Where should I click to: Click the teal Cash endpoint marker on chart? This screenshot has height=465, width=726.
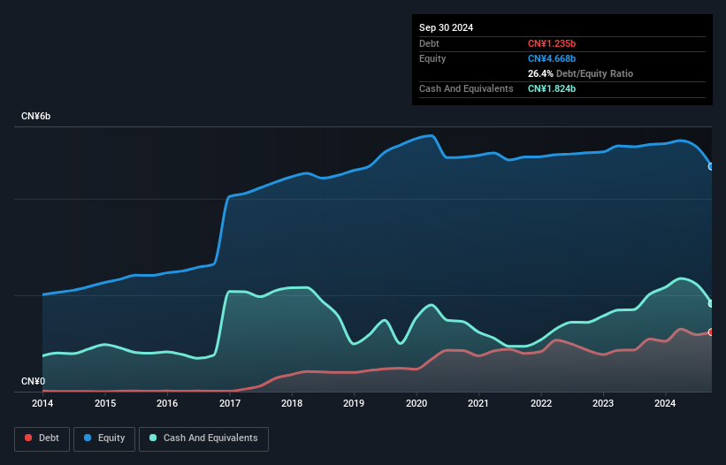pyautogui.click(x=711, y=303)
